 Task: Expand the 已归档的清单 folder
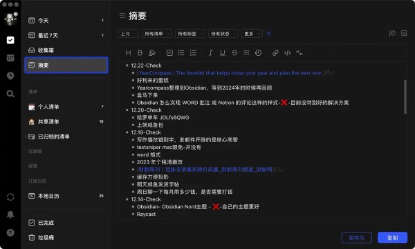pyautogui.click(x=26, y=137)
